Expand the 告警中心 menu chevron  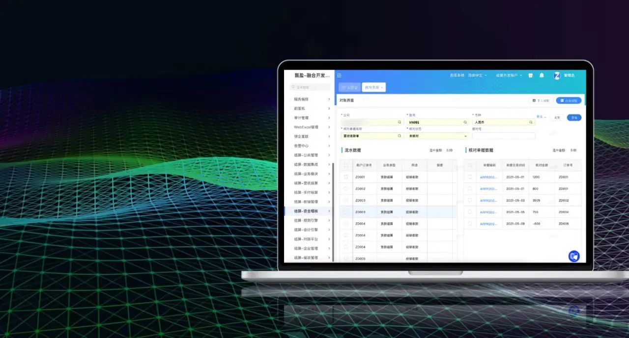click(329, 146)
